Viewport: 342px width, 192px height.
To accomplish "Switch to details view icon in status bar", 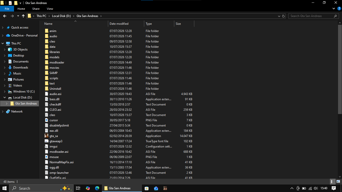I will 333,182.
